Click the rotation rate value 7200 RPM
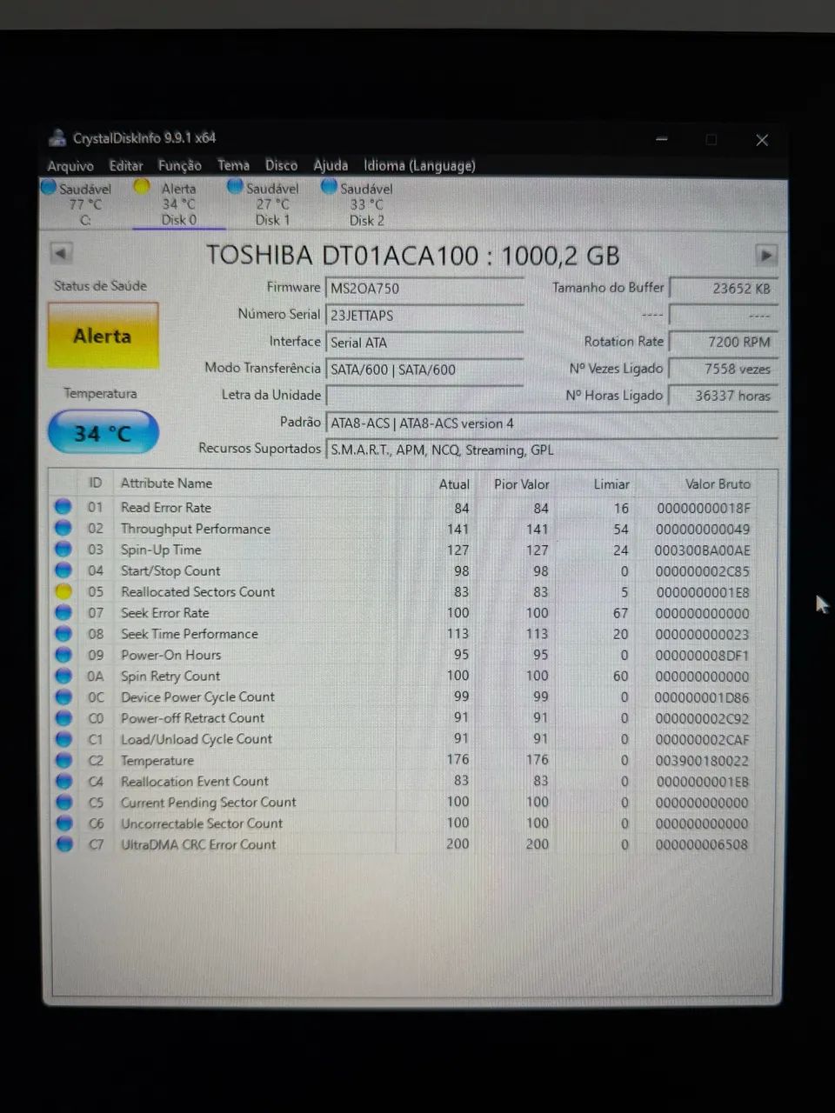The image size is (835, 1113). click(723, 343)
